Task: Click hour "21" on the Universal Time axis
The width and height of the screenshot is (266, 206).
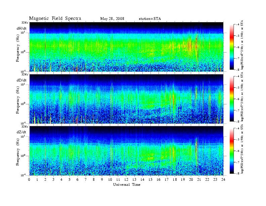Action: click(x=199, y=179)
